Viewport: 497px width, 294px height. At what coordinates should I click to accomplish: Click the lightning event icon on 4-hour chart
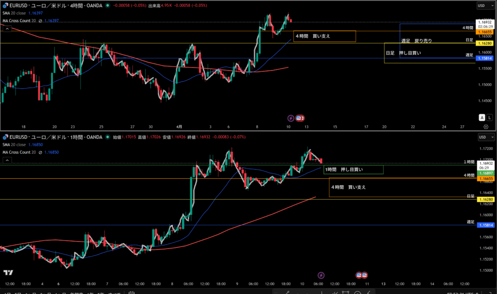[291, 118]
